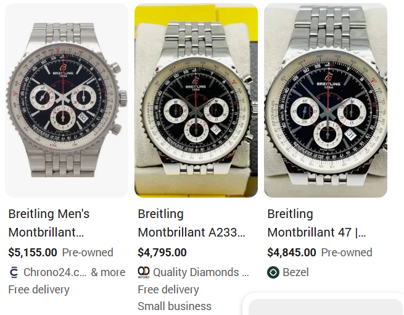The height and width of the screenshot is (315, 404).
Task: Open the watch photo with yellow background
Action: point(196,101)
